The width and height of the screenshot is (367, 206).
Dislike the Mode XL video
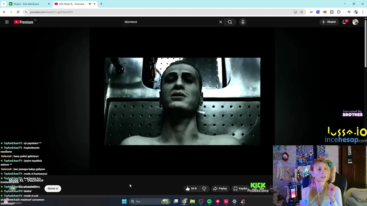click(x=204, y=189)
